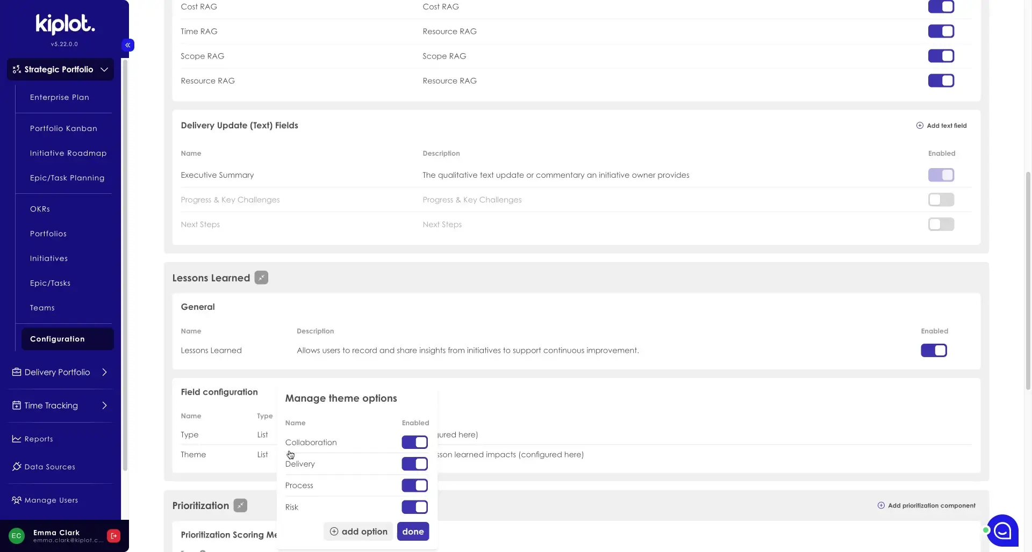Image resolution: width=1032 pixels, height=552 pixels.
Task: Open the support chat bubble
Action: tap(1003, 531)
